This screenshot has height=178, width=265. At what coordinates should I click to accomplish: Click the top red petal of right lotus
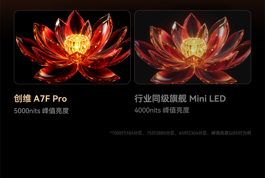click(192, 24)
